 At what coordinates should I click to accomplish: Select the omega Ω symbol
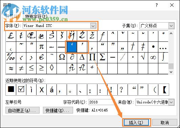[x=62, y=58]
